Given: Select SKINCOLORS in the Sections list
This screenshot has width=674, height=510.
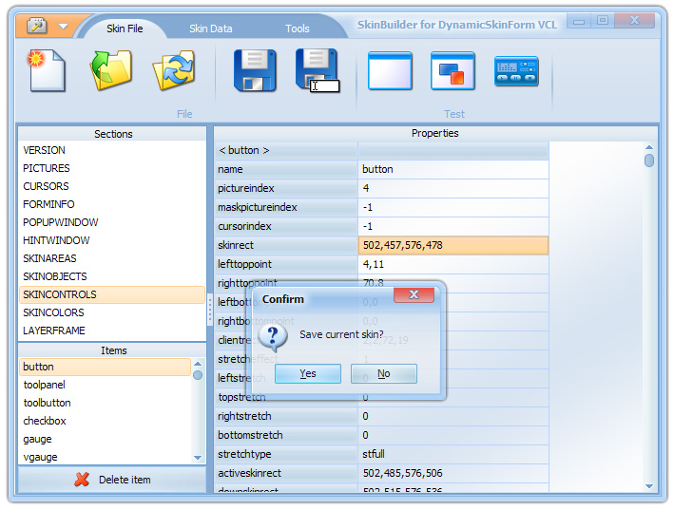Looking at the screenshot, I should coord(53,312).
